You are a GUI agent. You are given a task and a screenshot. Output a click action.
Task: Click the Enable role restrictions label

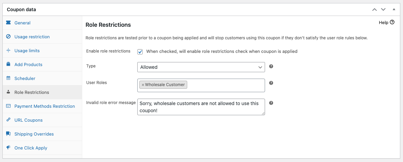[x=108, y=51]
